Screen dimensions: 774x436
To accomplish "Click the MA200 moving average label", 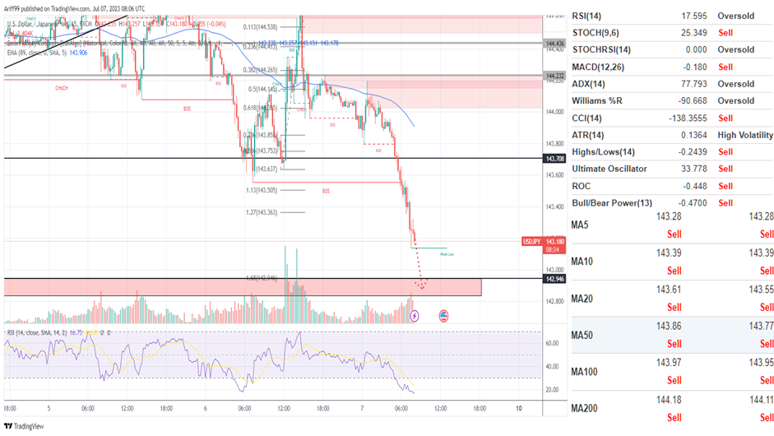I will coord(585,408).
